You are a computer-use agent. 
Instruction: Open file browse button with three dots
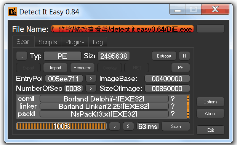pos(210,29)
